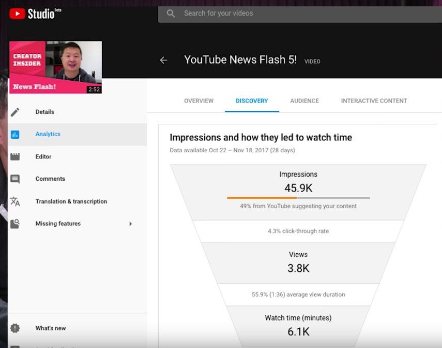Screen dimensions: 442x348
Task: Click the impressions source progress bar
Action: coord(298,198)
